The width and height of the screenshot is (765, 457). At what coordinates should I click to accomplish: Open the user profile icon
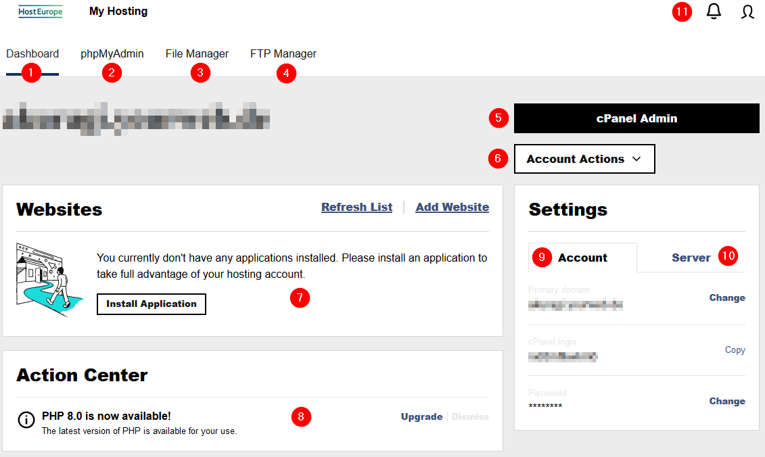[x=747, y=11]
